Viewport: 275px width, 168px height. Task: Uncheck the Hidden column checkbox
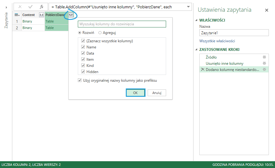(83, 72)
